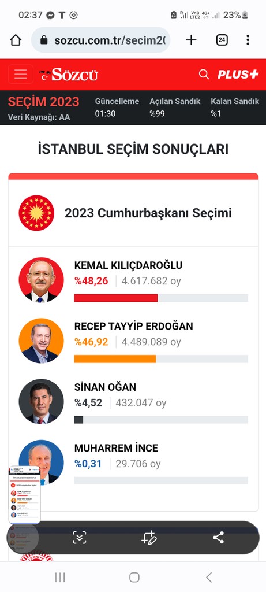266x592 pixels.
Task: Go to browser home icon
Action: 16,40
